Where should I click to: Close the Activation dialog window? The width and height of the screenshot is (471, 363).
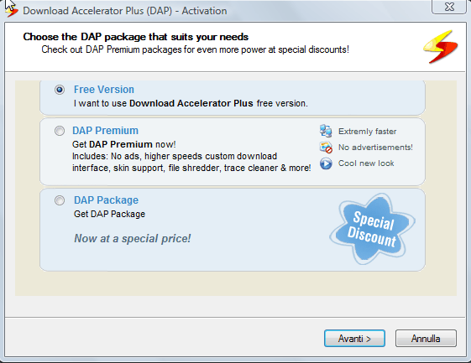tap(449, 7)
